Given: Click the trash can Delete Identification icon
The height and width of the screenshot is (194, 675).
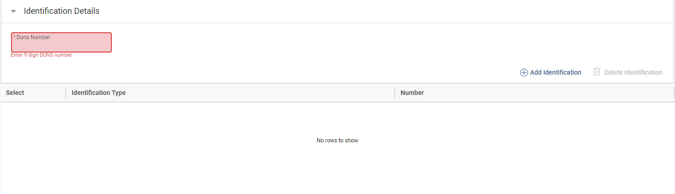Looking at the screenshot, I should coord(597,72).
